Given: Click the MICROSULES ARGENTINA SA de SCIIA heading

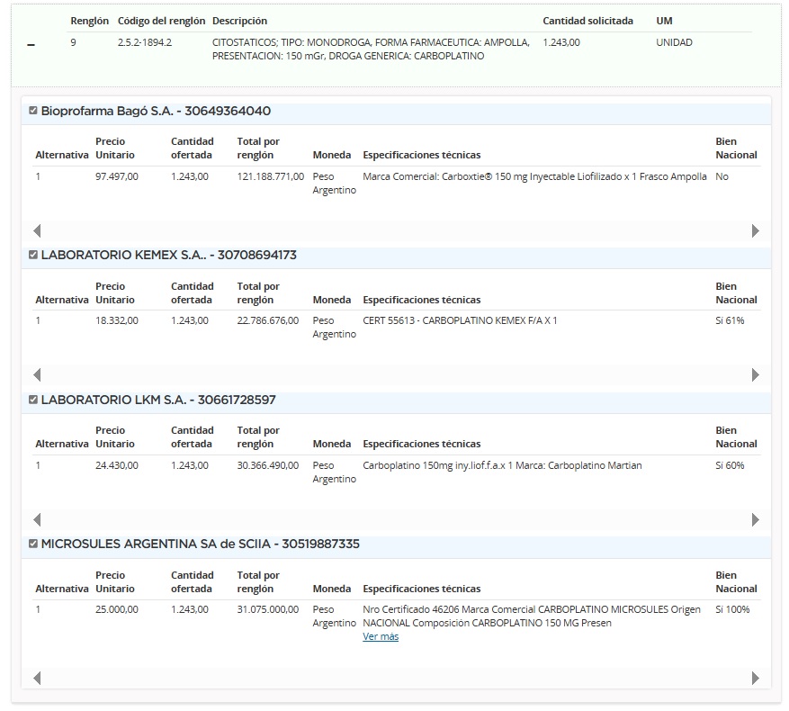Looking at the screenshot, I should (200, 544).
